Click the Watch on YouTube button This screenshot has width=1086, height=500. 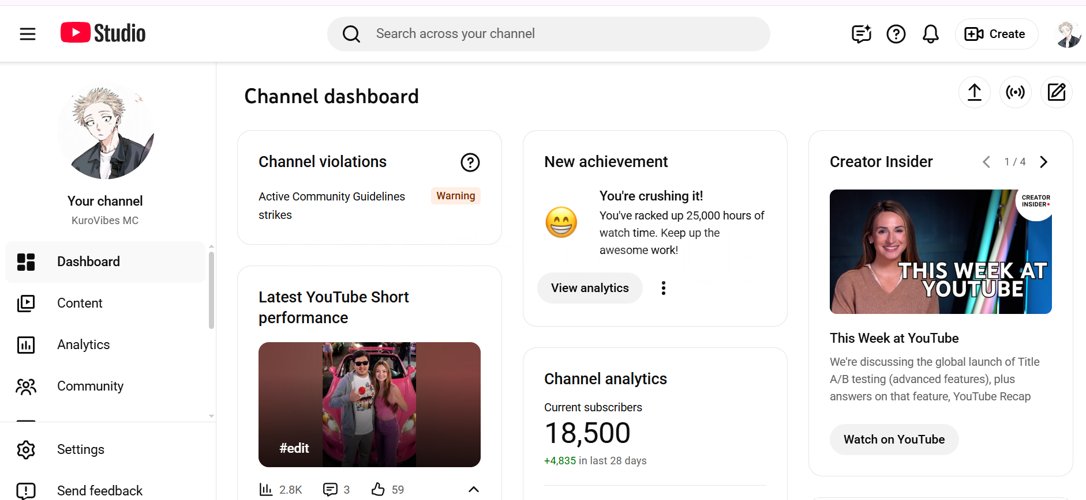[x=894, y=440]
